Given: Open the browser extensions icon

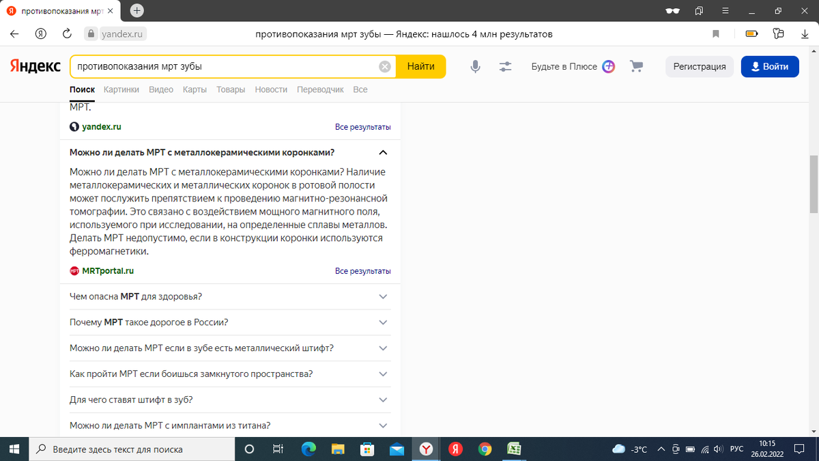Looking at the screenshot, I should [779, 33].
